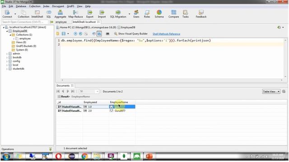Expand the studentdb database node

coord(7,69)
